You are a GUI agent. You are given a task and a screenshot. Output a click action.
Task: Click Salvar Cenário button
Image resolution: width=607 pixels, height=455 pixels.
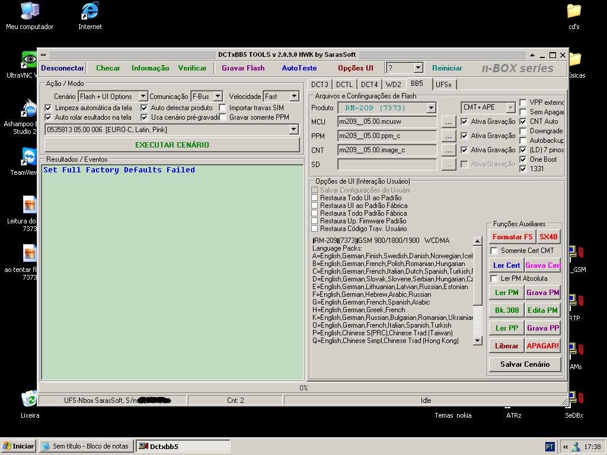pyautogui.click(x=525, y=364)
